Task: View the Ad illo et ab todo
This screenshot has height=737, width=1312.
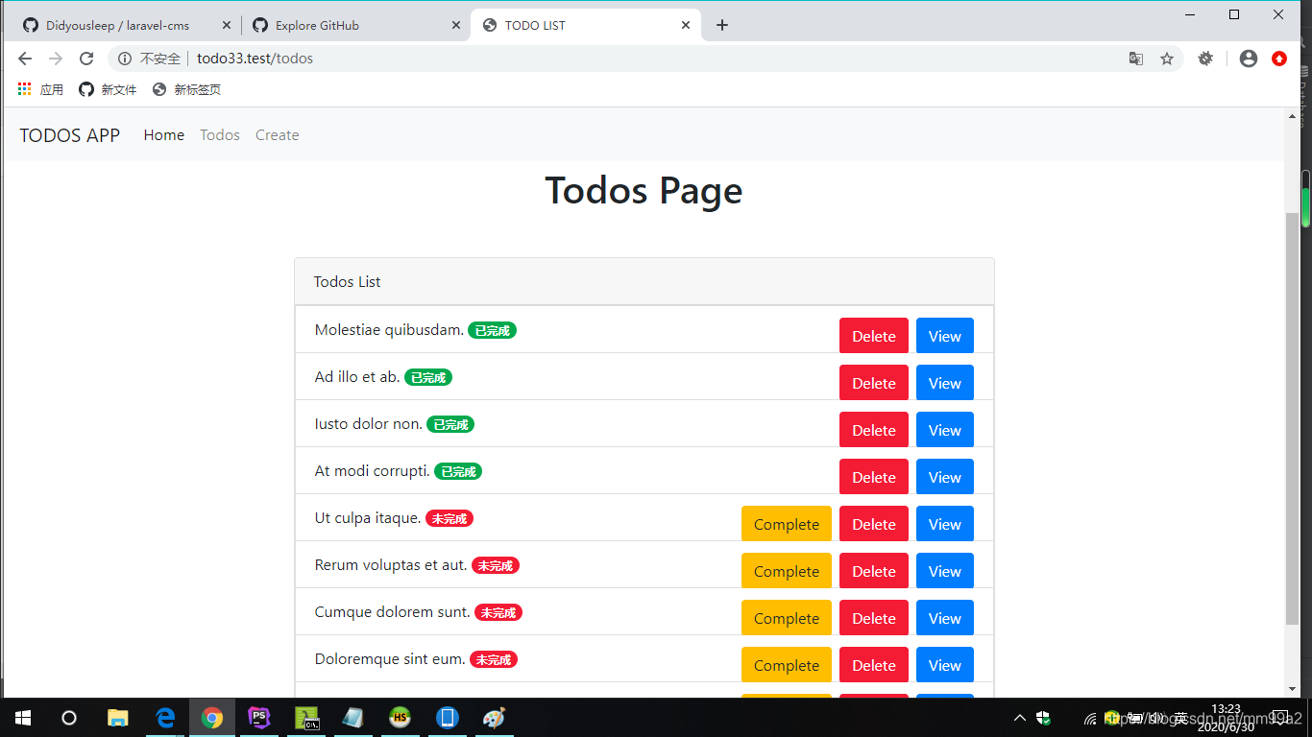Action: click(945, 383)
